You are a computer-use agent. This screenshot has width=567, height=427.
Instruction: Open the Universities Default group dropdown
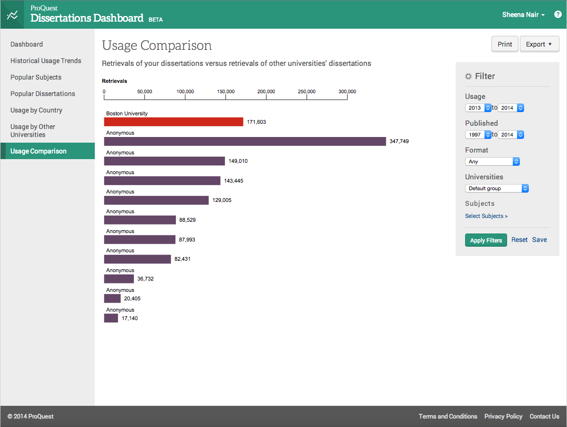[x=497, y=188]
